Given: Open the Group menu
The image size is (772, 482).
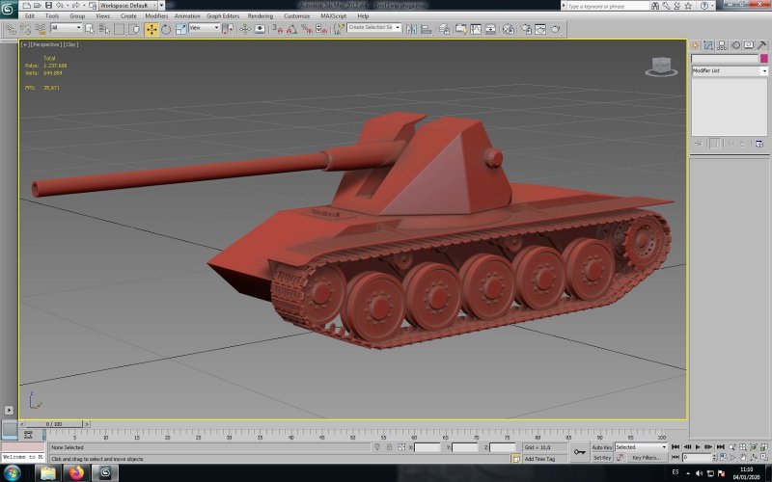Looking at the screenshot, I should (x=77, y=15).
